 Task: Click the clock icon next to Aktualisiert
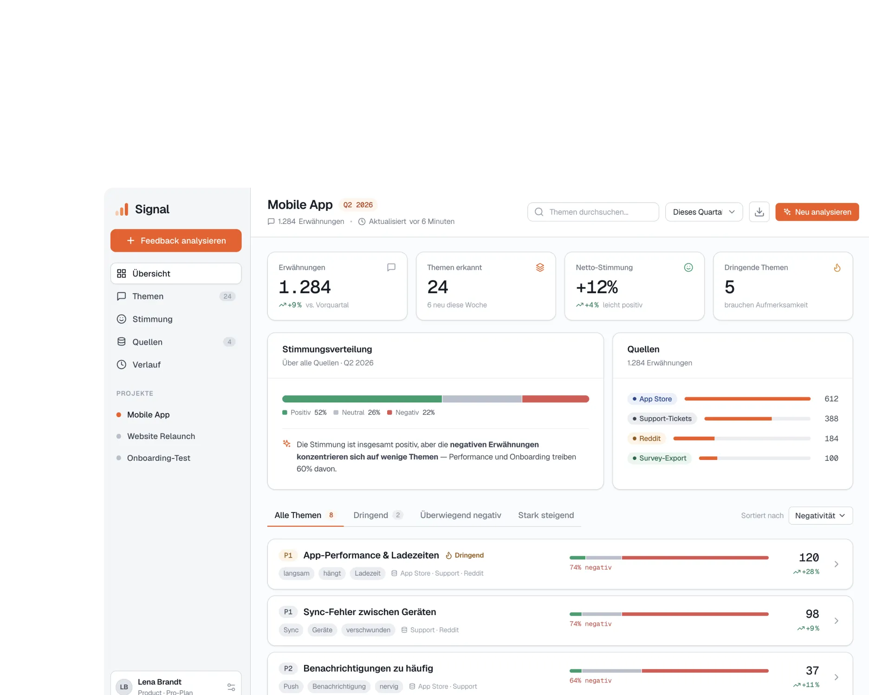[362, 222]
